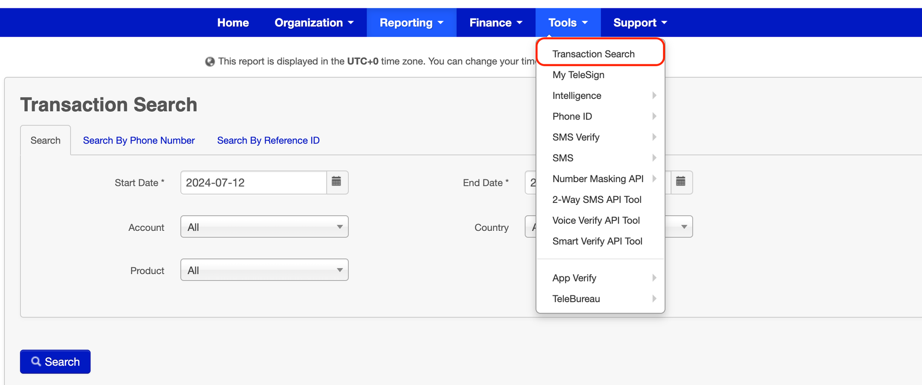Open the Finance navigation menu
This screenshot has width=922, height=385.
(x=496, y=23)
